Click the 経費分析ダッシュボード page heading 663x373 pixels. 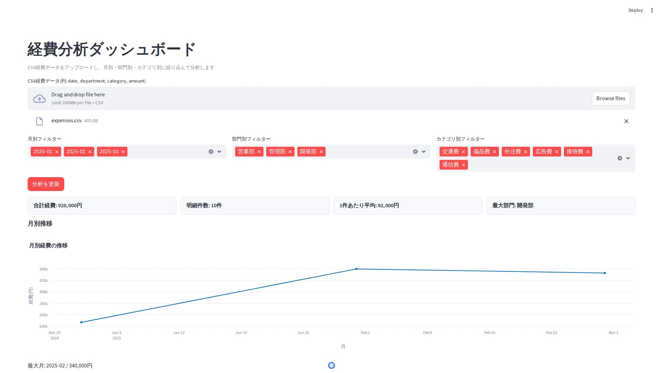point(112,49)
